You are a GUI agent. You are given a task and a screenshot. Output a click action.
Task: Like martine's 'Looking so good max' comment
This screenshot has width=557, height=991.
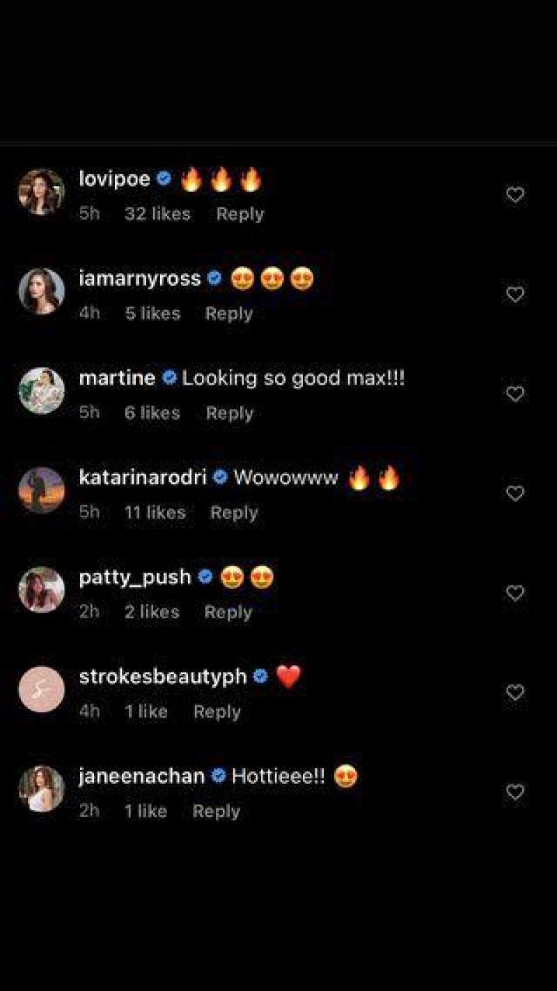pyautogui.click(x=515, y=394)
